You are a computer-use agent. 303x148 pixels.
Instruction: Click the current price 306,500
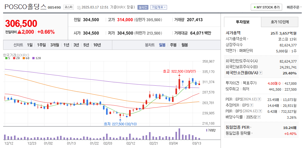point(21,23)
